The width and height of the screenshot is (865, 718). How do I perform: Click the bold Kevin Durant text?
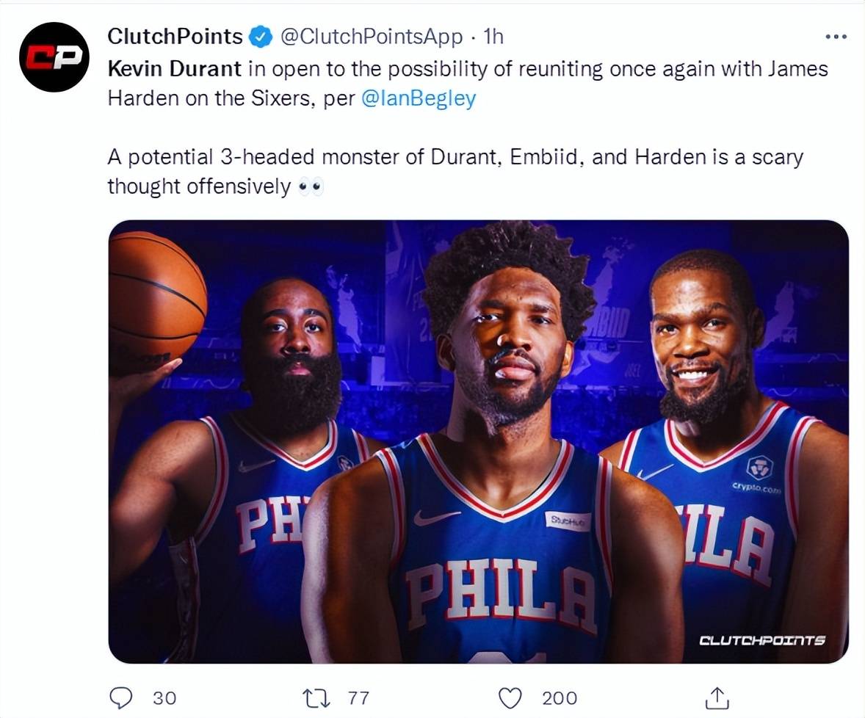174,69
